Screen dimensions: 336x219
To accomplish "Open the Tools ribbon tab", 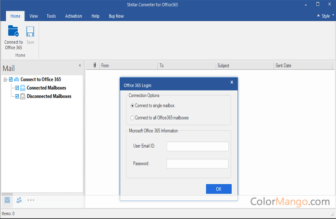I will [51, 16].
